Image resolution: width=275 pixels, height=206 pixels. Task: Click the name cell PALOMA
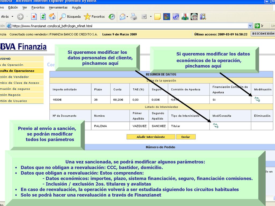(x=110, y=126)
